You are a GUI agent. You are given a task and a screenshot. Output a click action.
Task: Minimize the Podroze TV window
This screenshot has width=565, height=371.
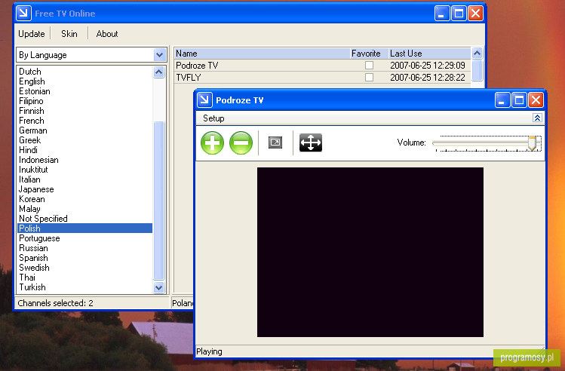coord(502,100)
